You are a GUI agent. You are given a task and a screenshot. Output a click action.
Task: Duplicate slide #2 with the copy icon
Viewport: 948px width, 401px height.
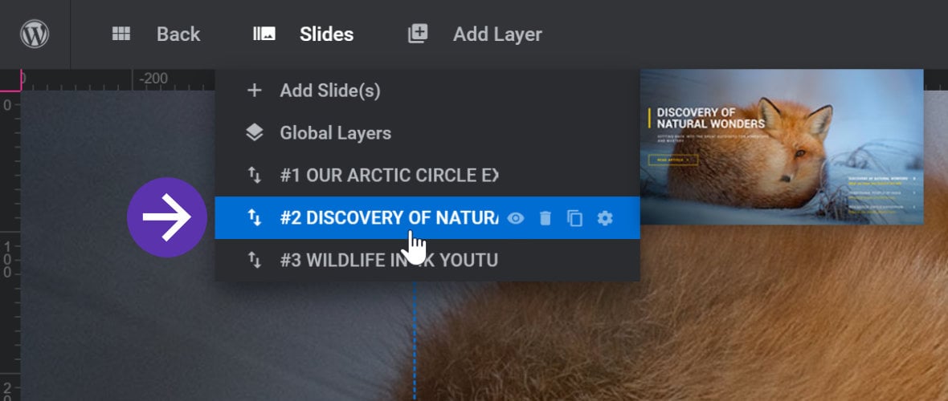coord(575,218)
